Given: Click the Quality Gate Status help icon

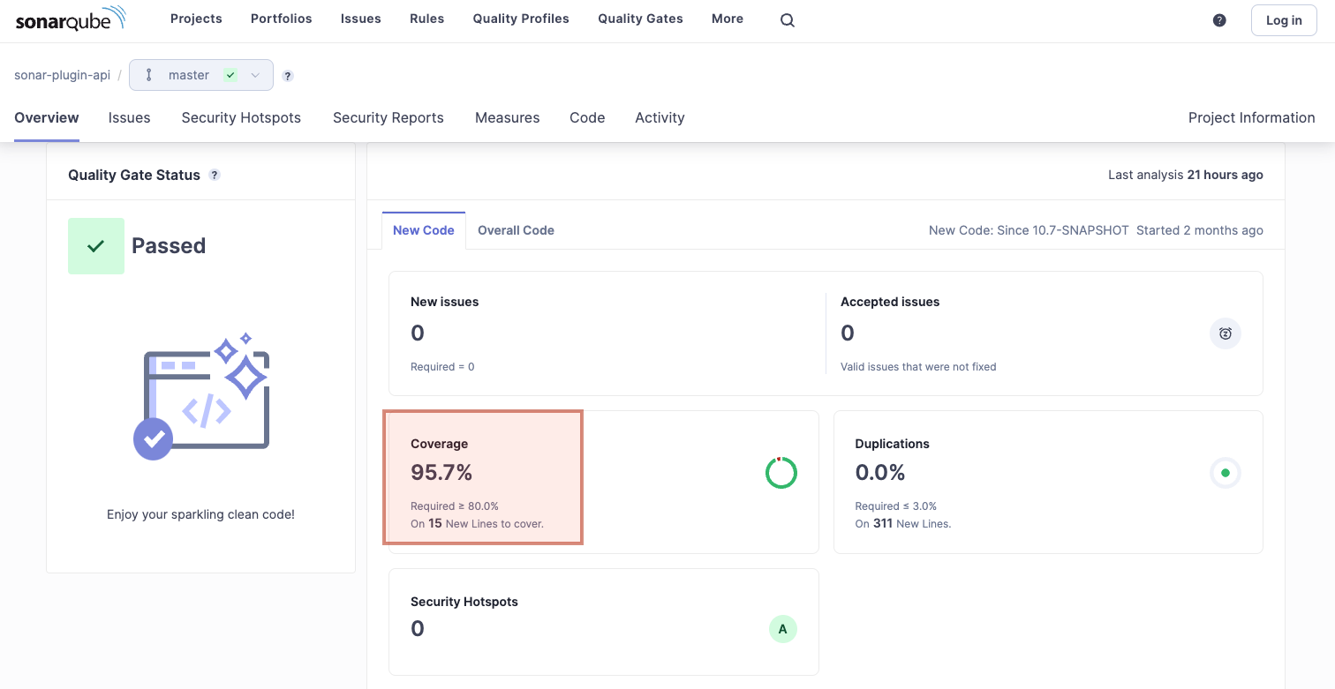Looking at the screenshot, I should pyautogui.click(x=214, y=175).
